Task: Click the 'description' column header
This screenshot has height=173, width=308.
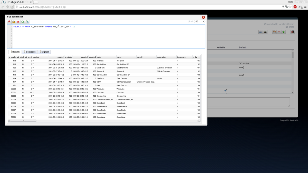Action: point(166,57)
